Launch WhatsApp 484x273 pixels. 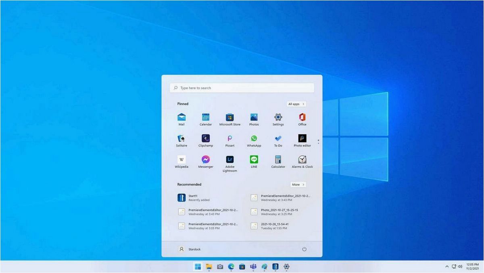point(254,141)
